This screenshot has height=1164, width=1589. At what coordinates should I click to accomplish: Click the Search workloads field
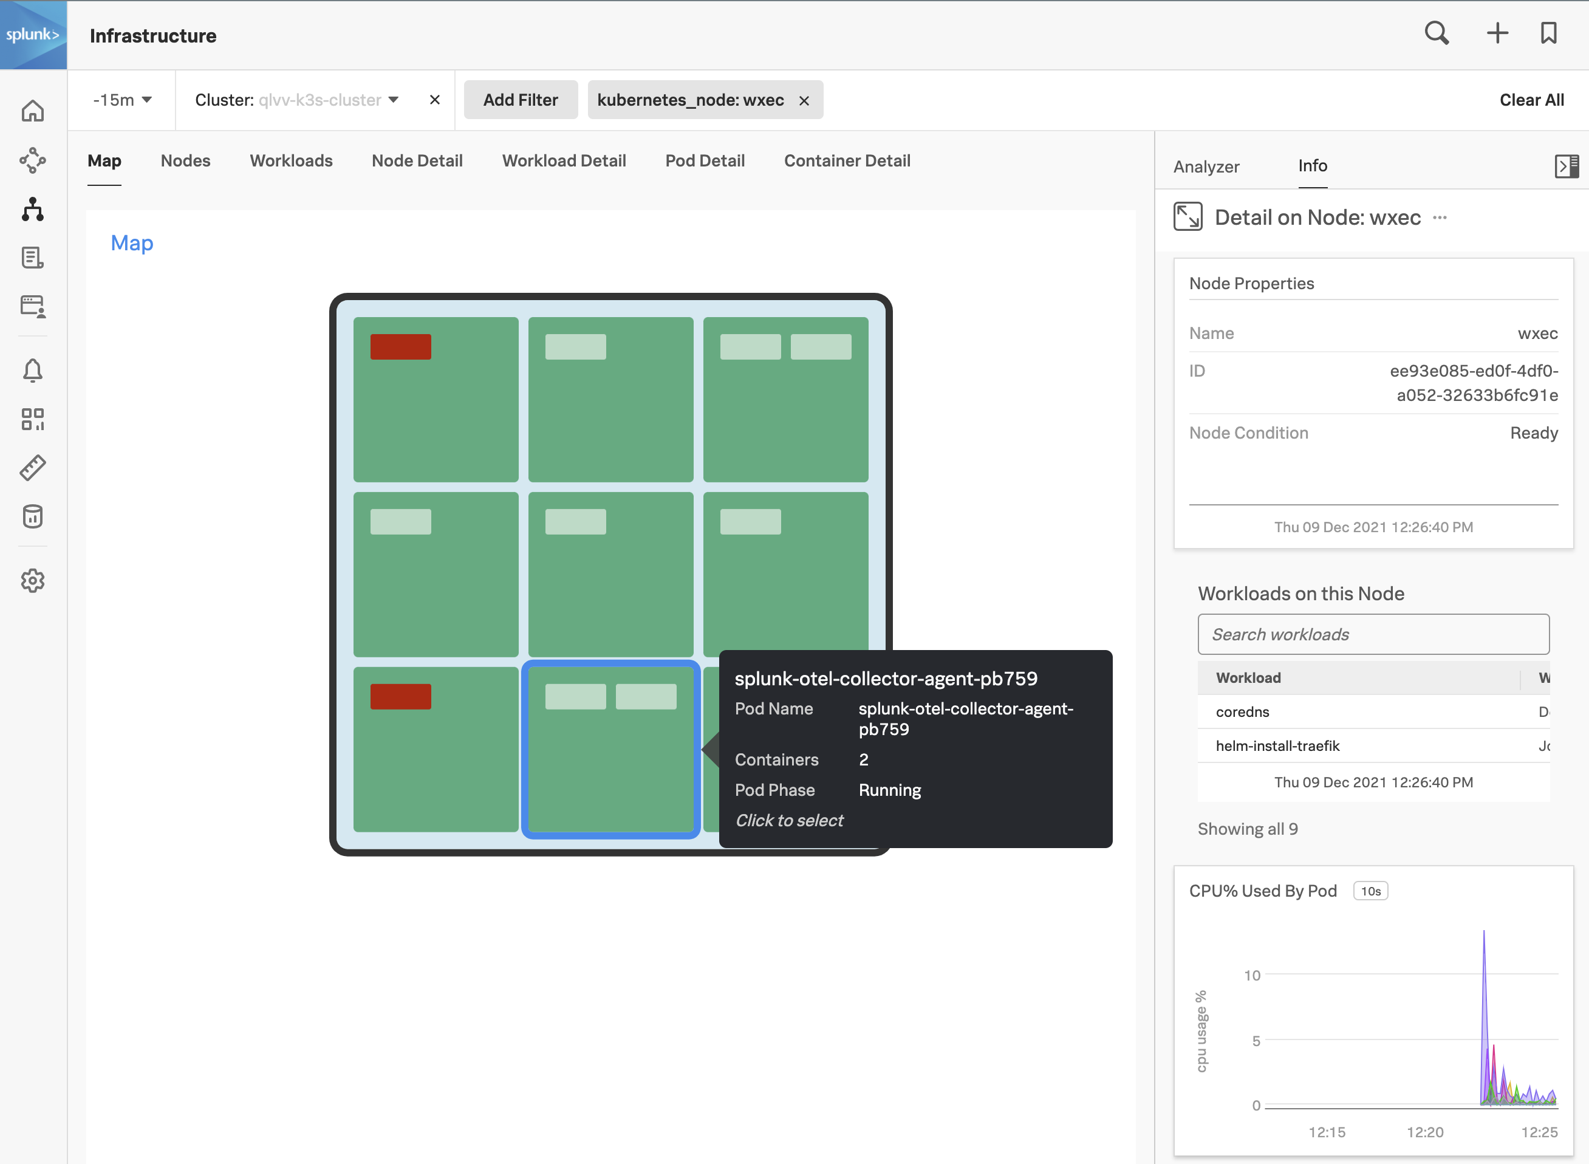pos(1373,634)
